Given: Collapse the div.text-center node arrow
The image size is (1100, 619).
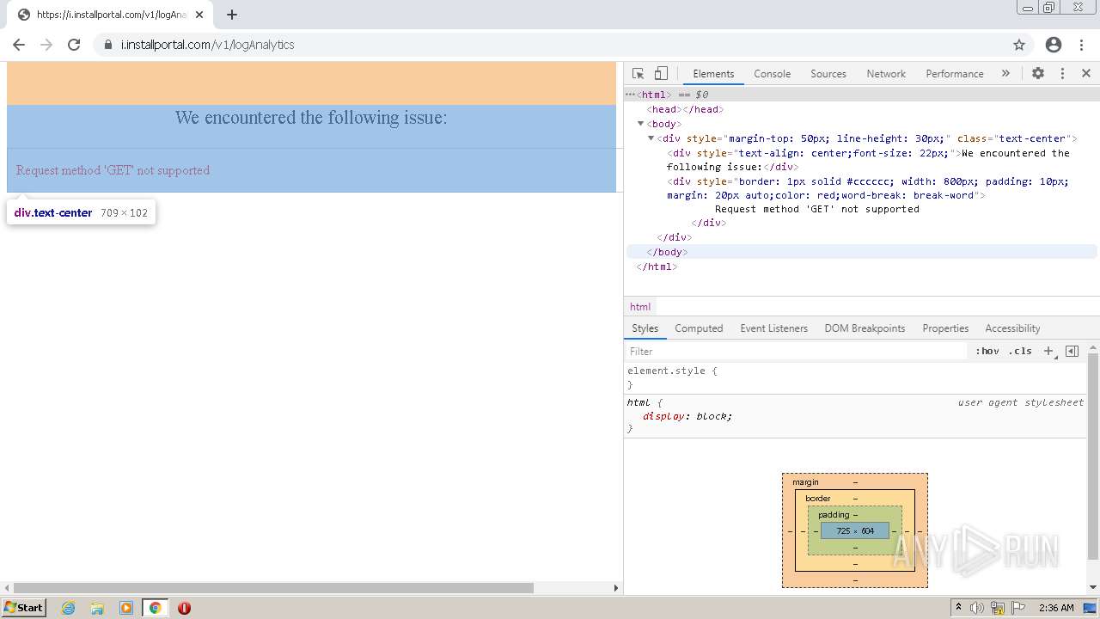Looking at the screenshot, I should [x=651, y=138].
